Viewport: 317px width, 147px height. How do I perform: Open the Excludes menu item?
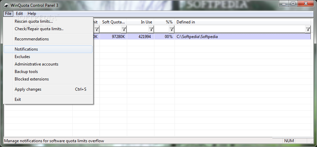[48, 57]
